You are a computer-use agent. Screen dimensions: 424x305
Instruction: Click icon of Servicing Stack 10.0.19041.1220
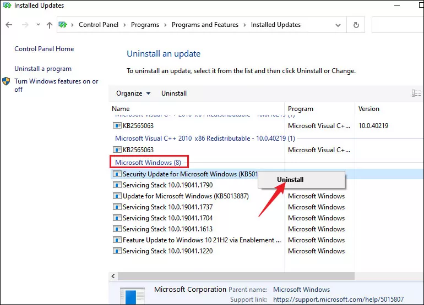[x=117, y=251]
